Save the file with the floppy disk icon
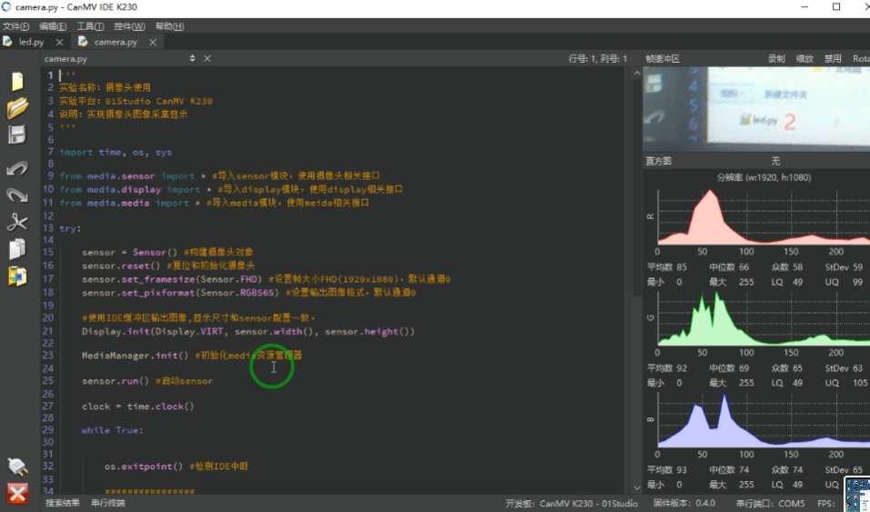 click(17, 136)
